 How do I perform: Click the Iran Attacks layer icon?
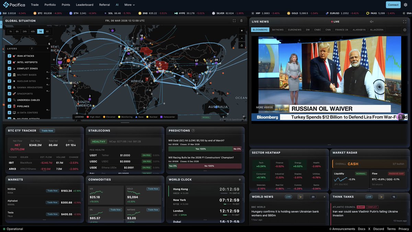coord(14,56)
